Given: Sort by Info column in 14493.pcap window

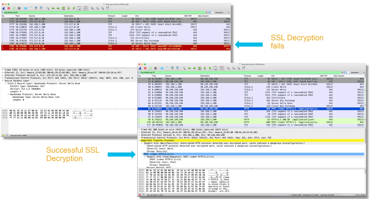Looking at the screenshot, I should click(137, 16).
